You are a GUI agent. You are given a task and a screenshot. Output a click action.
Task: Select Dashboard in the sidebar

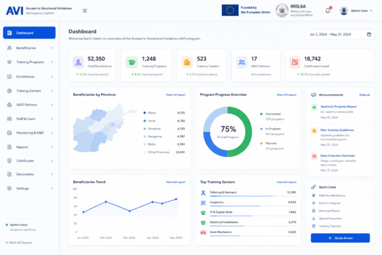tap(29, 33)
